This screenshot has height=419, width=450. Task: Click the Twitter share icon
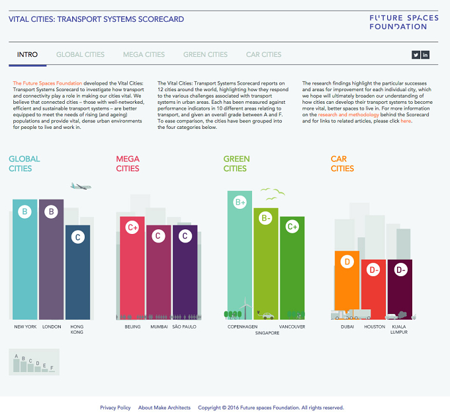coord(416,55)
